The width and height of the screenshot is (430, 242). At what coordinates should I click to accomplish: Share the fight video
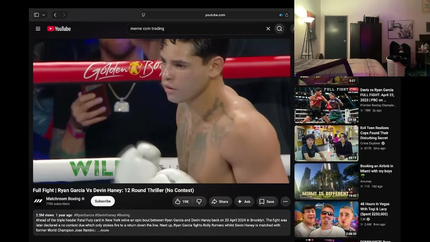[x=220, y=202]
